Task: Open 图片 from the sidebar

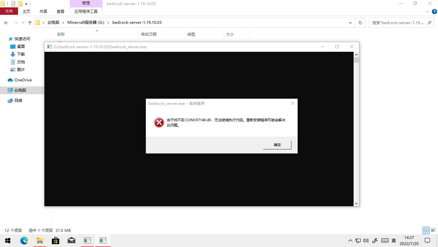Action: tap(21, 70)
